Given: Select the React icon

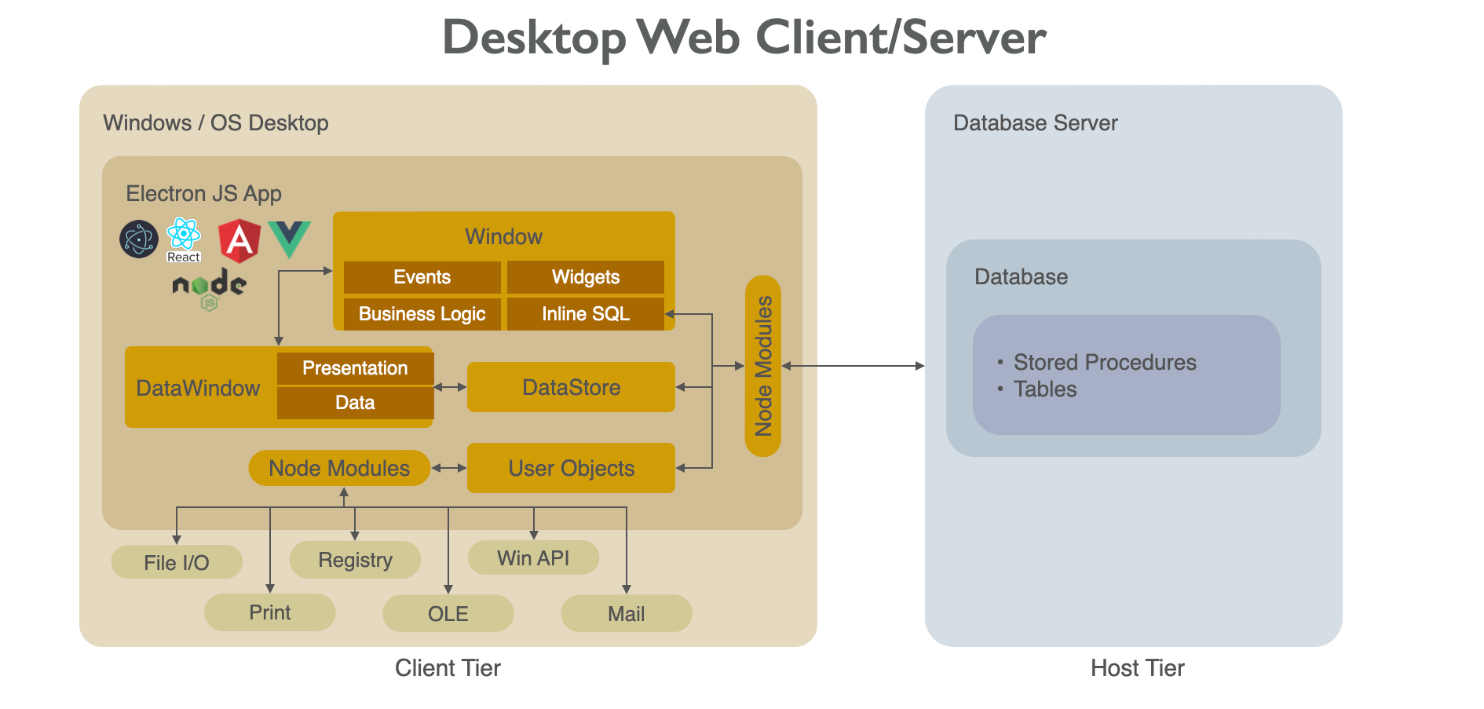Looking at the screenshot, I should pyautogui.click(x=182, y=234).
